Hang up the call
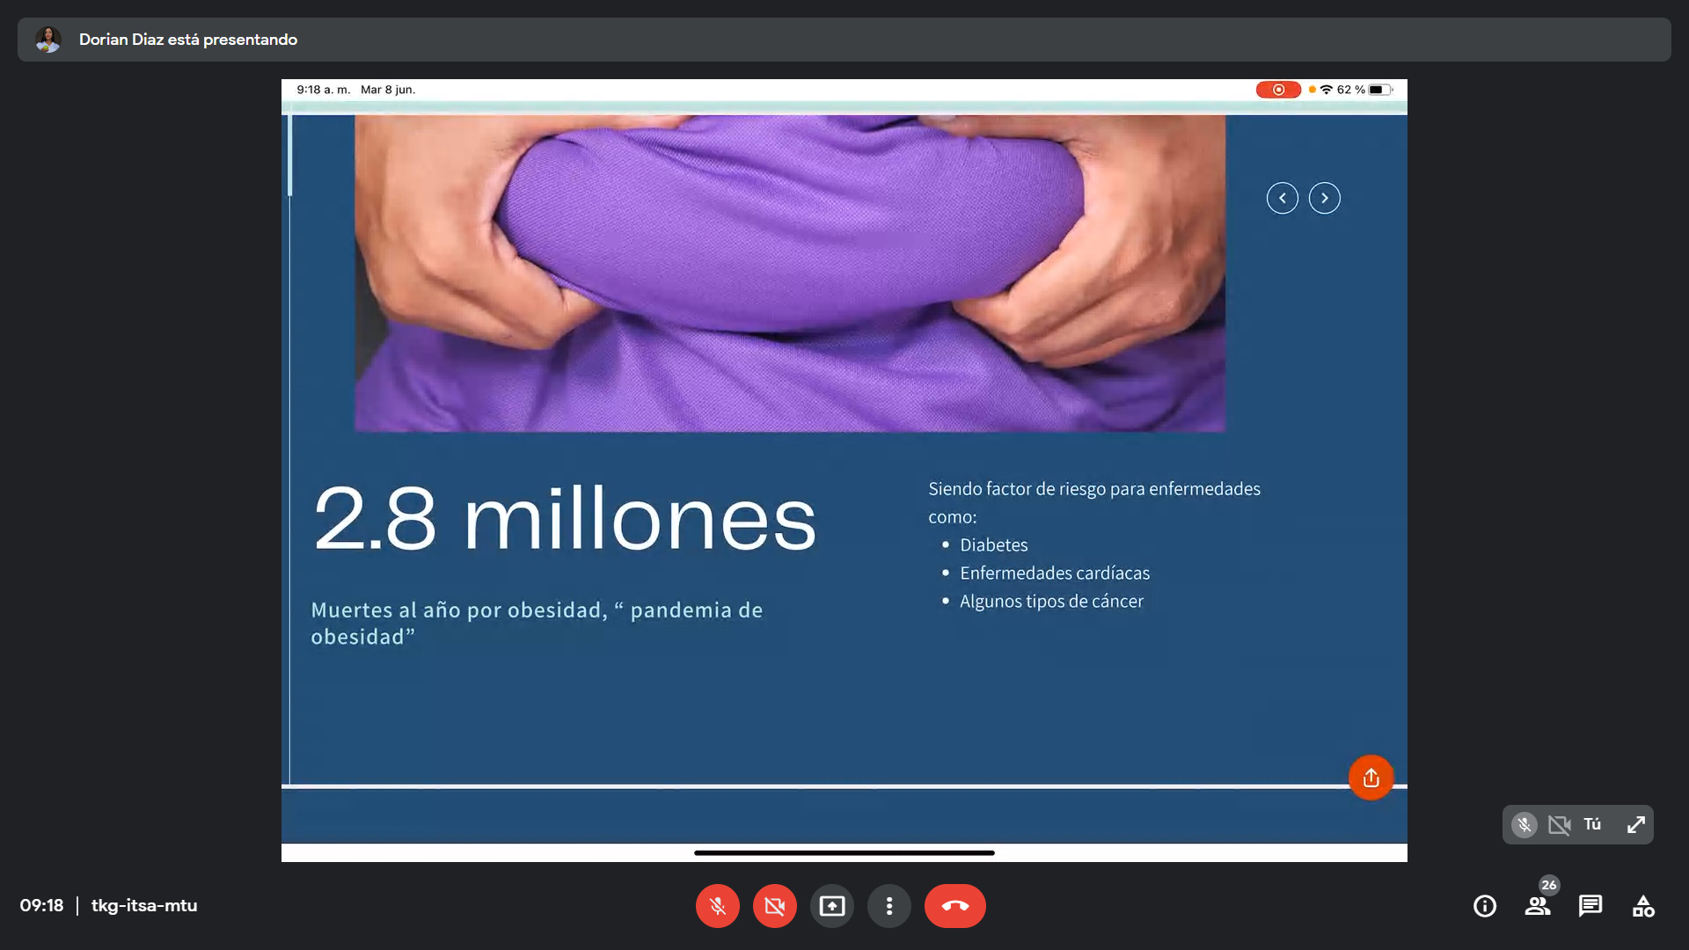The width and height of the screenshot is (1689, 950). (x=954, y=906)
